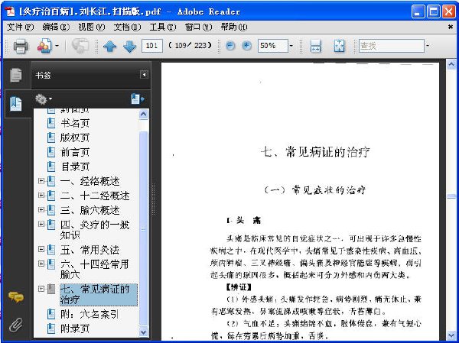Open the zoom percentage dropdown

pos(291,47)
